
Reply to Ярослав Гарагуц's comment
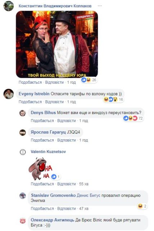click(x=67, y=140)
